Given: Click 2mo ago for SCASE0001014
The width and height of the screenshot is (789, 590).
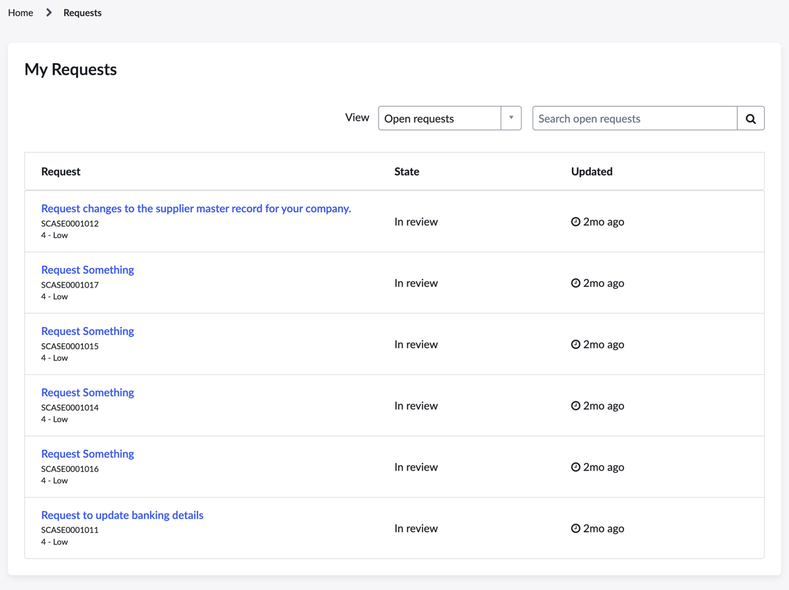Looking at the screenshot, I should [603, 406].
